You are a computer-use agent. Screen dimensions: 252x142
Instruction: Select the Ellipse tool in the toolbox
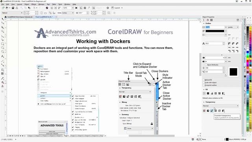(2, 48)
